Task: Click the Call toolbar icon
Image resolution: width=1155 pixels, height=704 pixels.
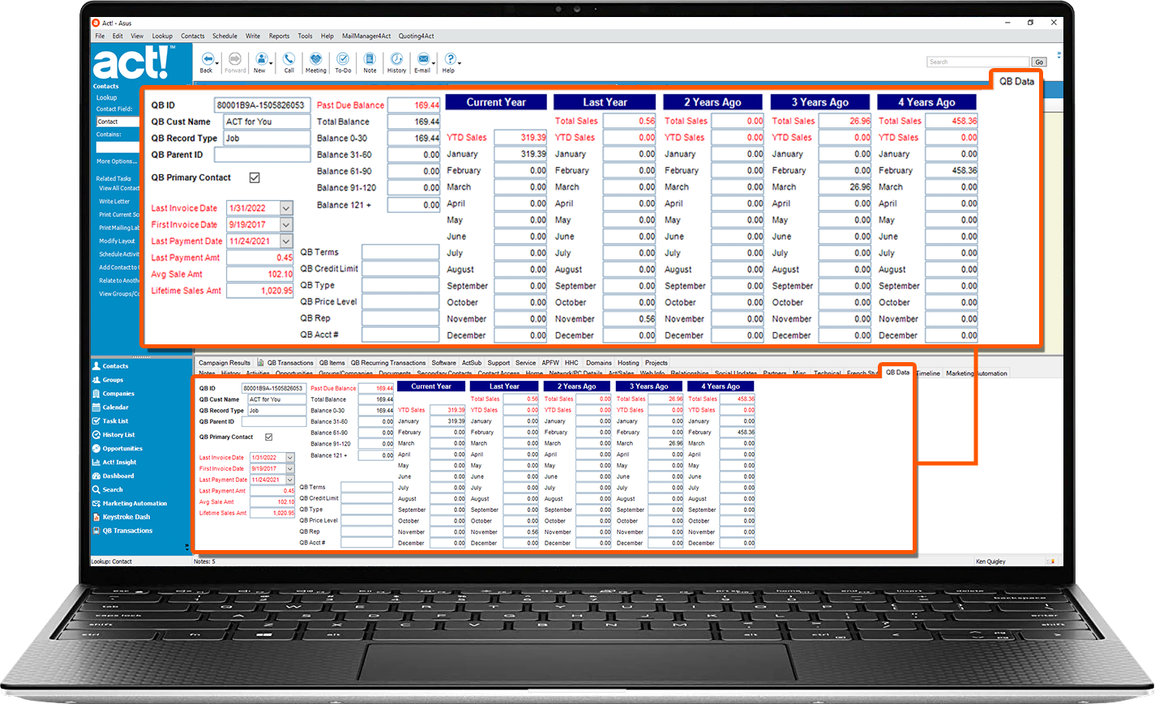Action: [289, 59]
